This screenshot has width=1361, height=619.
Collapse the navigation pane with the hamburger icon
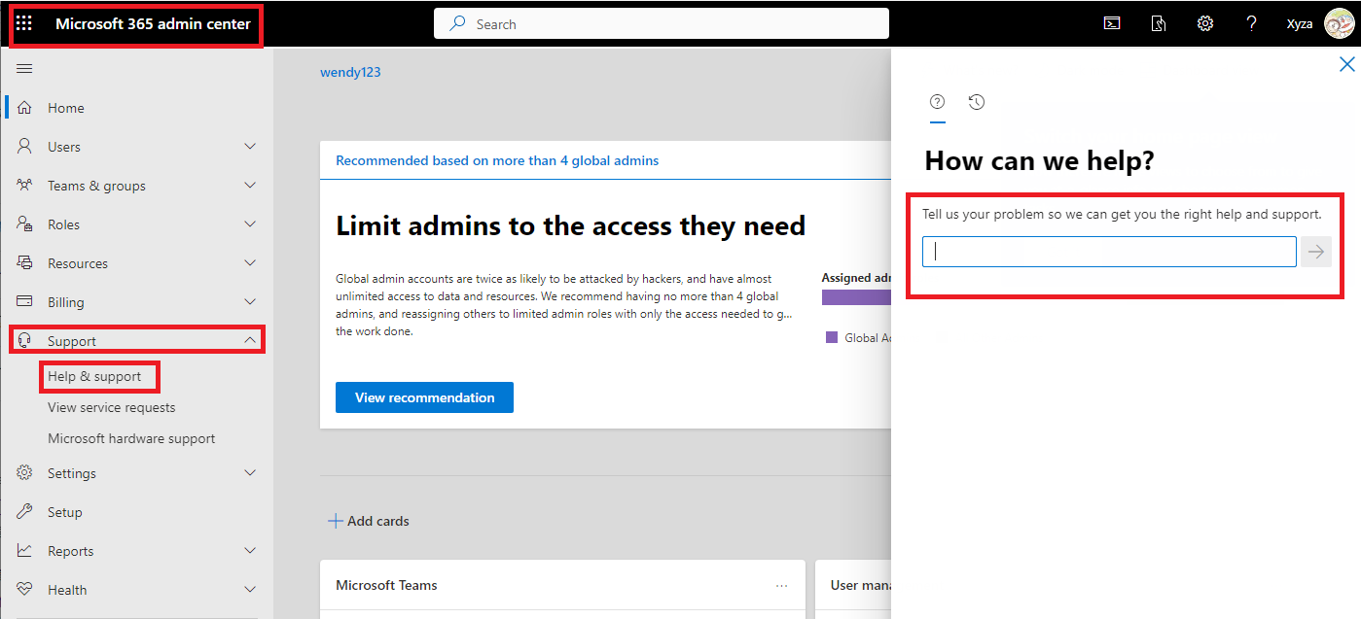(24, 68)
